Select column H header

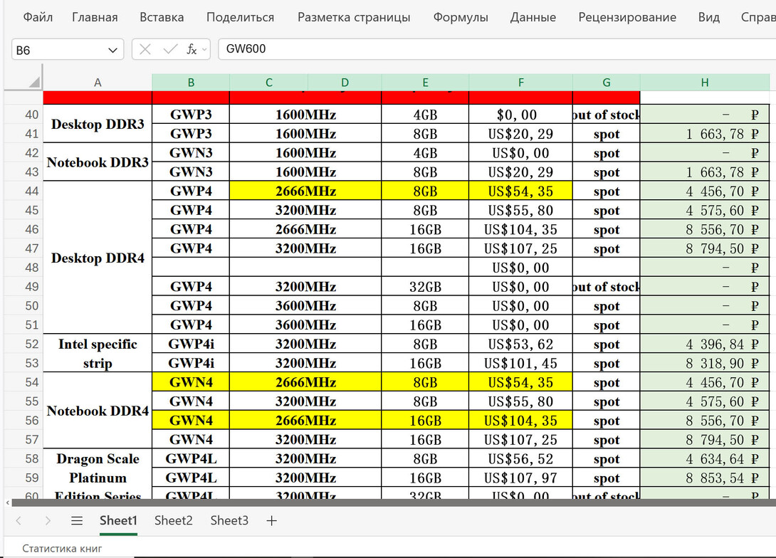(704, 83)
